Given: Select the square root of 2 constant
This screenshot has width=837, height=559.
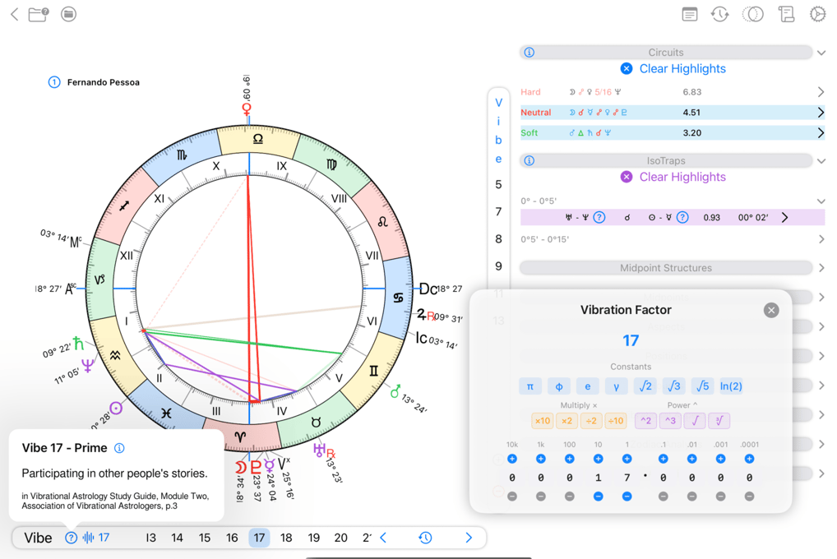Looking at the screenshot, I should (645, 386).
